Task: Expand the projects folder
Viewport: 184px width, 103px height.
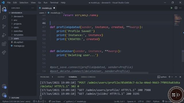Action: 22,24
